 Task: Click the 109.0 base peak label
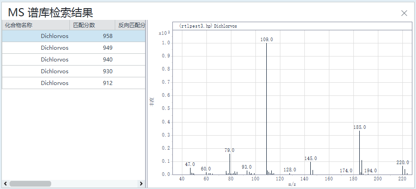click(x=267, y=39)
